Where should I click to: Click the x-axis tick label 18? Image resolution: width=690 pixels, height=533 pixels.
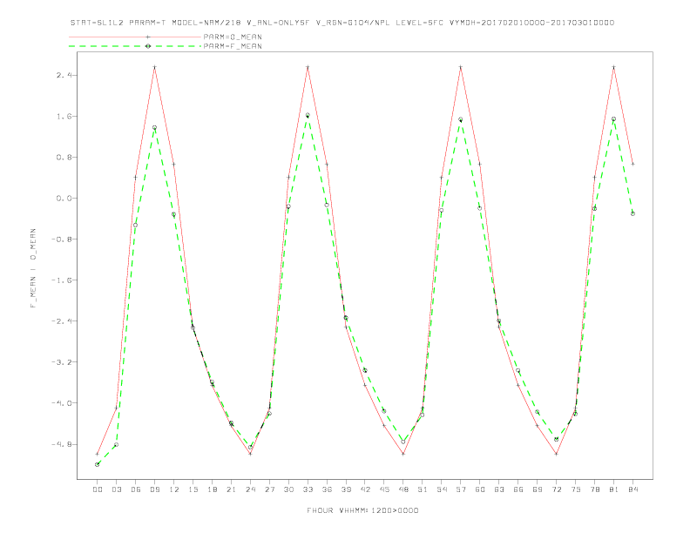point(212,489)
